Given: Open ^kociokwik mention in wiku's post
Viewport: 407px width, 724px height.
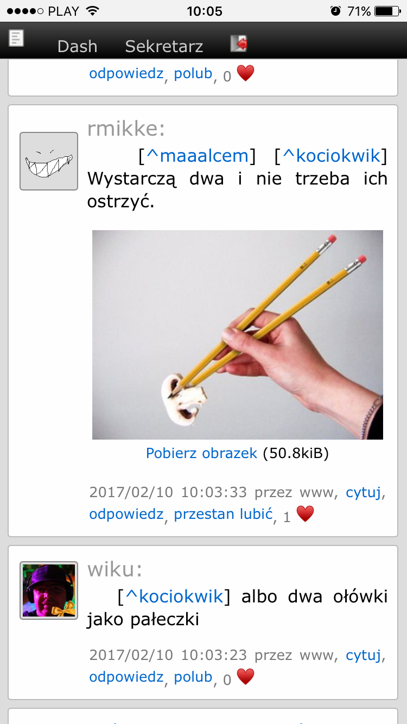Looking at the screenshot, I should [174, 596].
